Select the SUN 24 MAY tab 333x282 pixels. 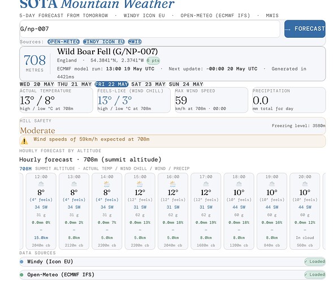186,84
